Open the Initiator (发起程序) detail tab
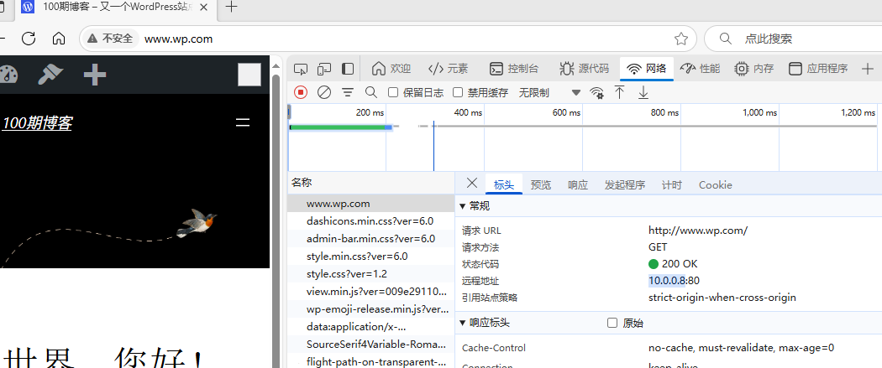Viewport: 882px width, 368px height. tap(624, 184)
